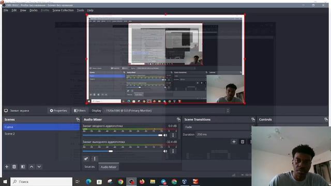Open Firefox from the taskbar
Image resolution: width=331 pixels, height=186 pixels.
click(x=142, y=181)
